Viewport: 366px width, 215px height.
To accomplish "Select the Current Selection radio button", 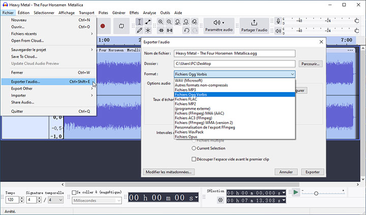I will (194, 148).
